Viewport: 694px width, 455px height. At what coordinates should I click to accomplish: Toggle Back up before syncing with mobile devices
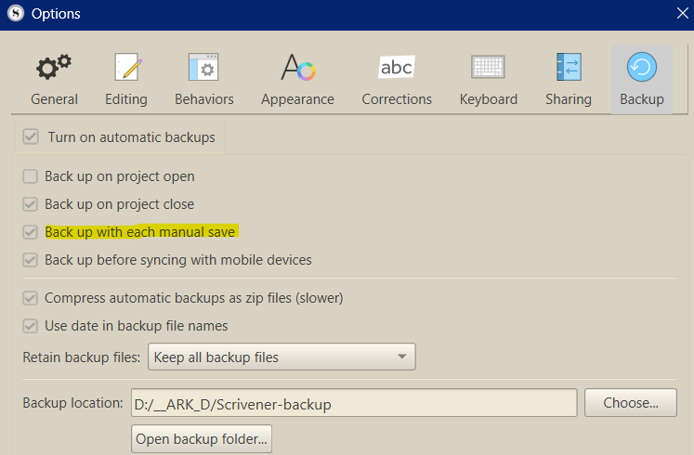pos(31,260)
